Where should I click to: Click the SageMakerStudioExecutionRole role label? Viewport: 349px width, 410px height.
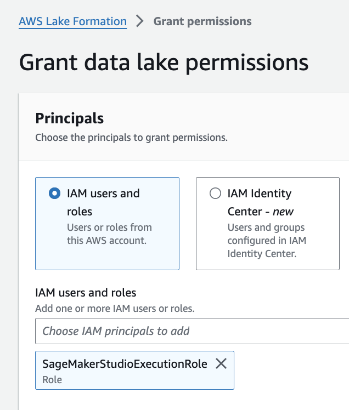click(125, 364)
